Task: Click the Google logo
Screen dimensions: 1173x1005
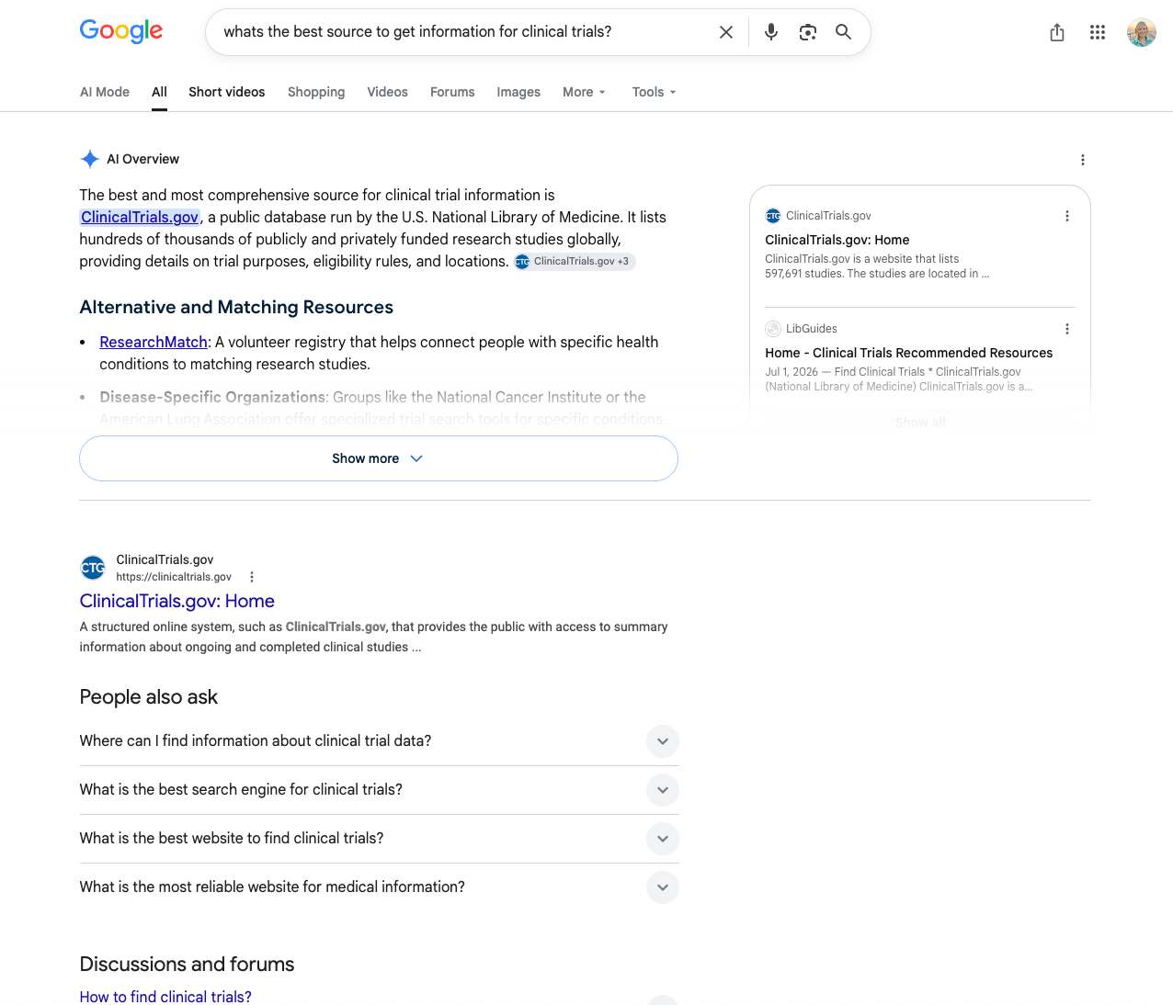Action: click(x=121, y=31)
